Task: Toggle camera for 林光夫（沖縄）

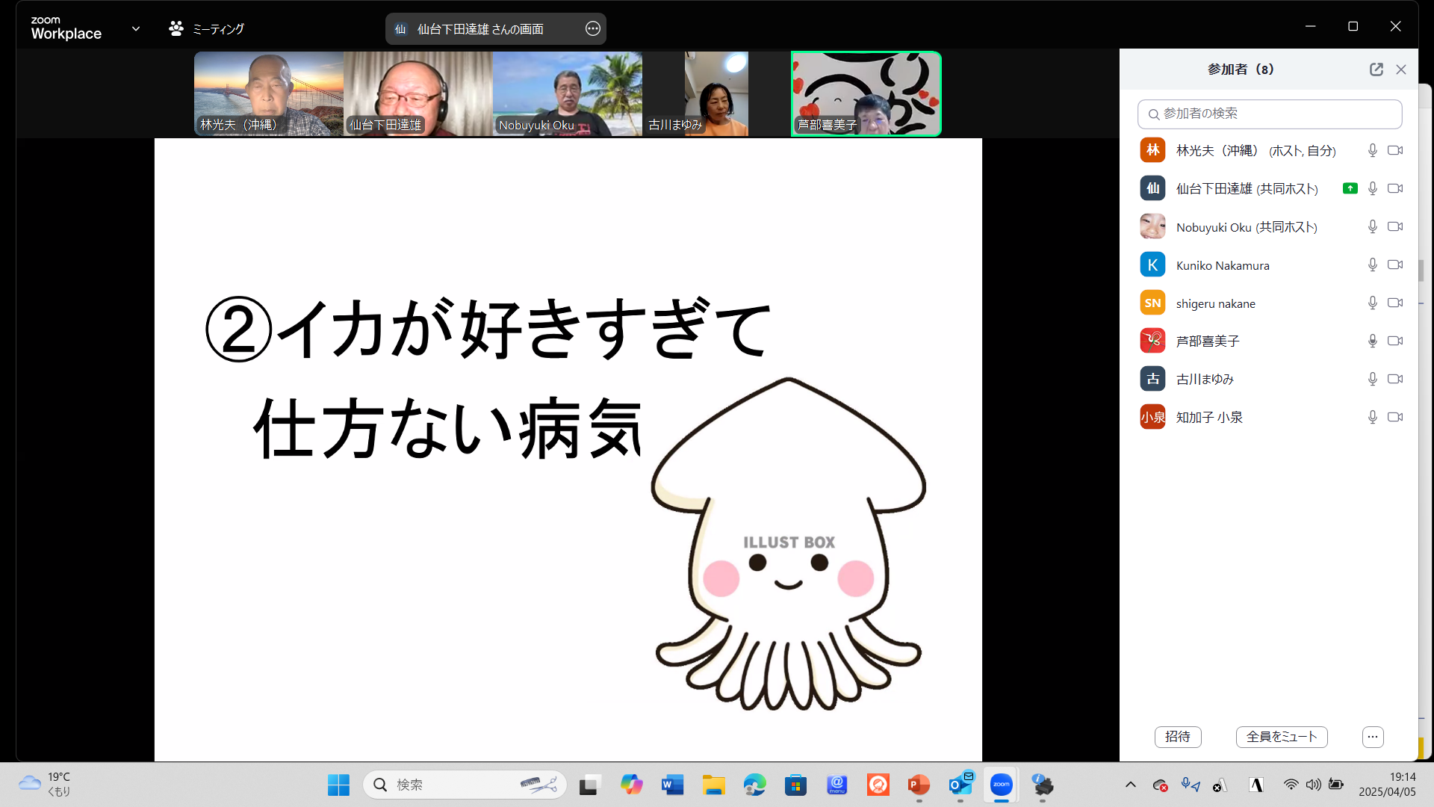Action: (1395, 150)
